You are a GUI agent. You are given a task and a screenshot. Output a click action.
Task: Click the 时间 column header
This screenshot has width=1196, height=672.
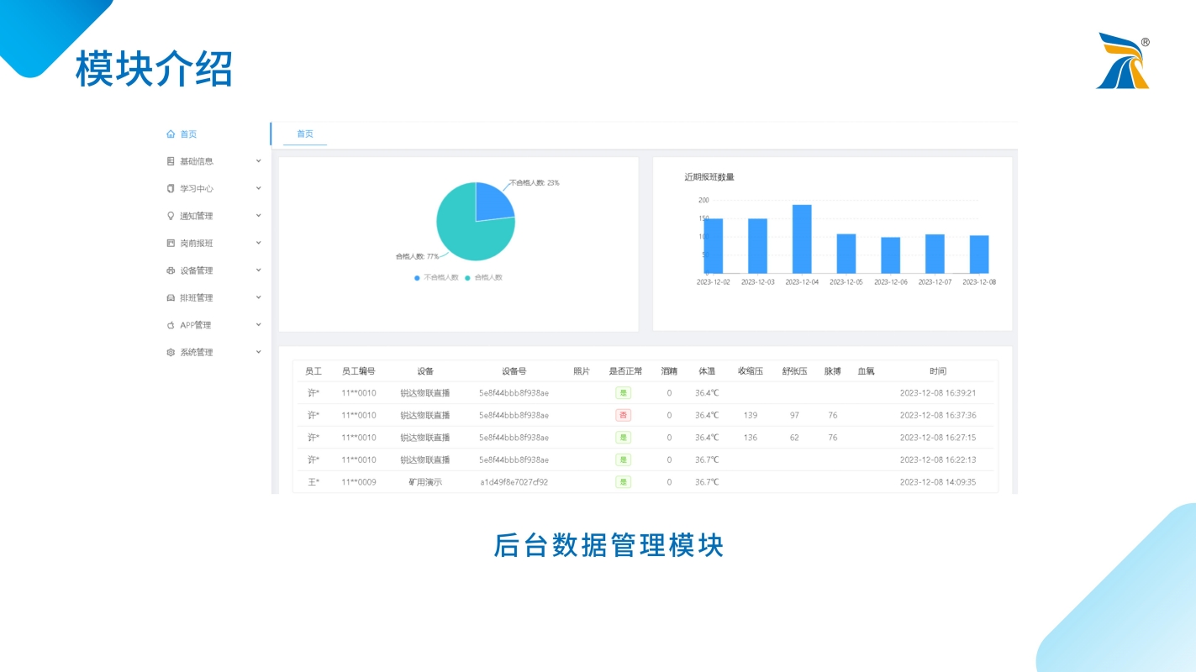point(938,371)
